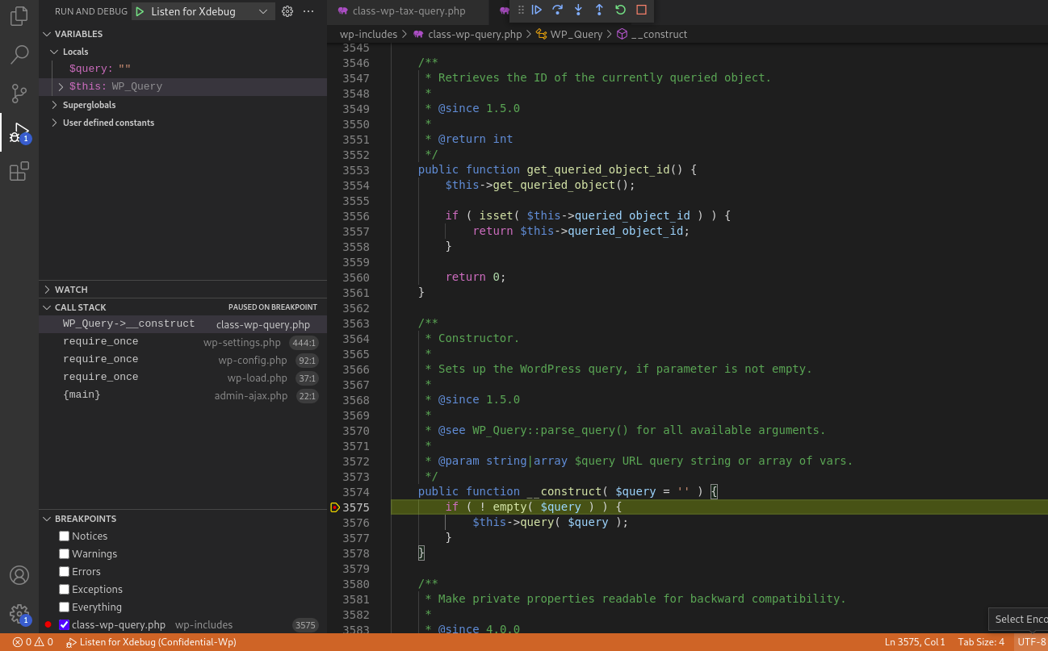Open the Listen for Xdebug configuration dropdown
The width and height of the screenshot is (1048, 651).
click(x=263, y=11)
